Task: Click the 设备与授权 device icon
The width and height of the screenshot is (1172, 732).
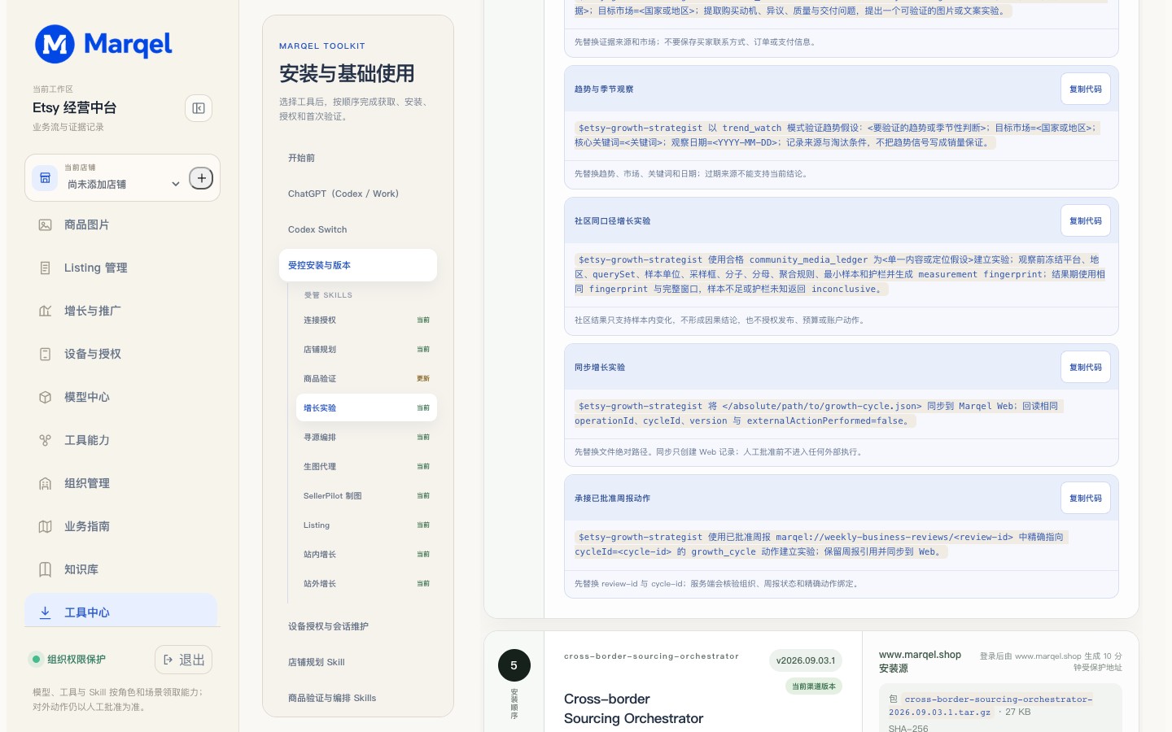Action: 46,354
